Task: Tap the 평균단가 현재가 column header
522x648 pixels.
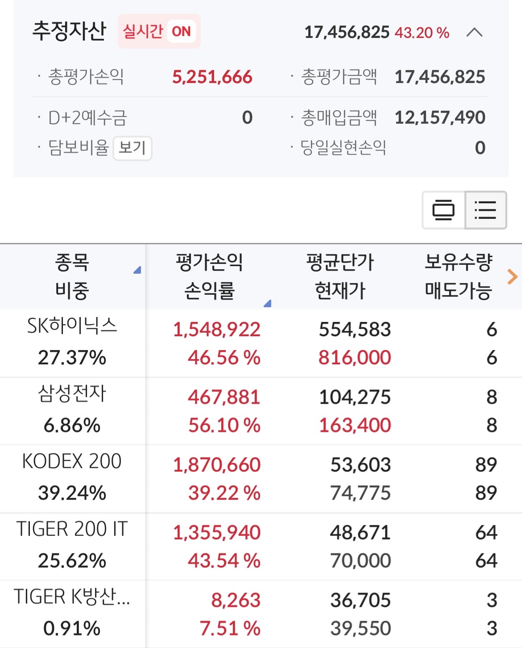Action: pyautogui.click(x=340, y=276)
